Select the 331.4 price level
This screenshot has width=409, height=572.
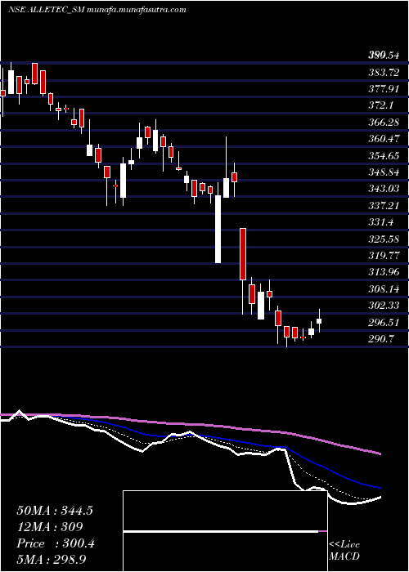pos(380,222)
